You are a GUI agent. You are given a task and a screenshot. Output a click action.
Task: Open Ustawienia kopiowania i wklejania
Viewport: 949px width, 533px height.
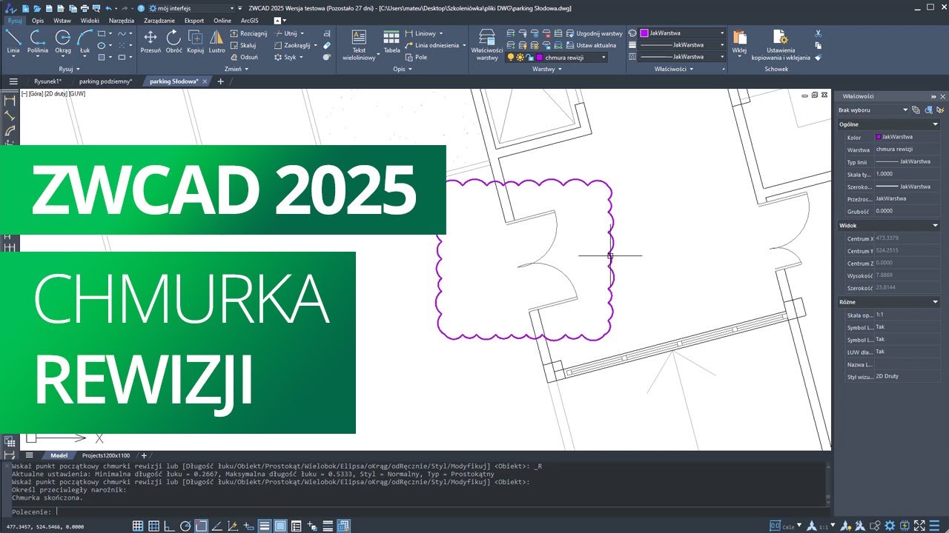coord(781,45)
